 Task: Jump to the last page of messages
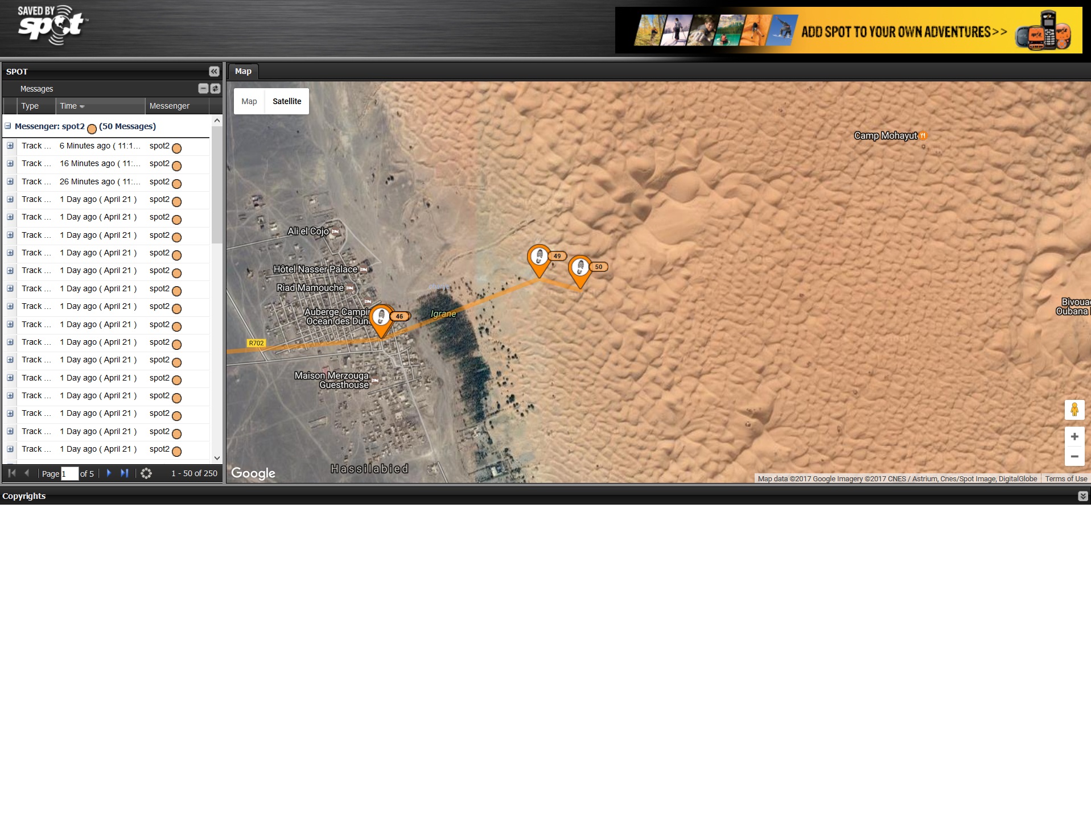pyautogui.click(x=124, y=473)
